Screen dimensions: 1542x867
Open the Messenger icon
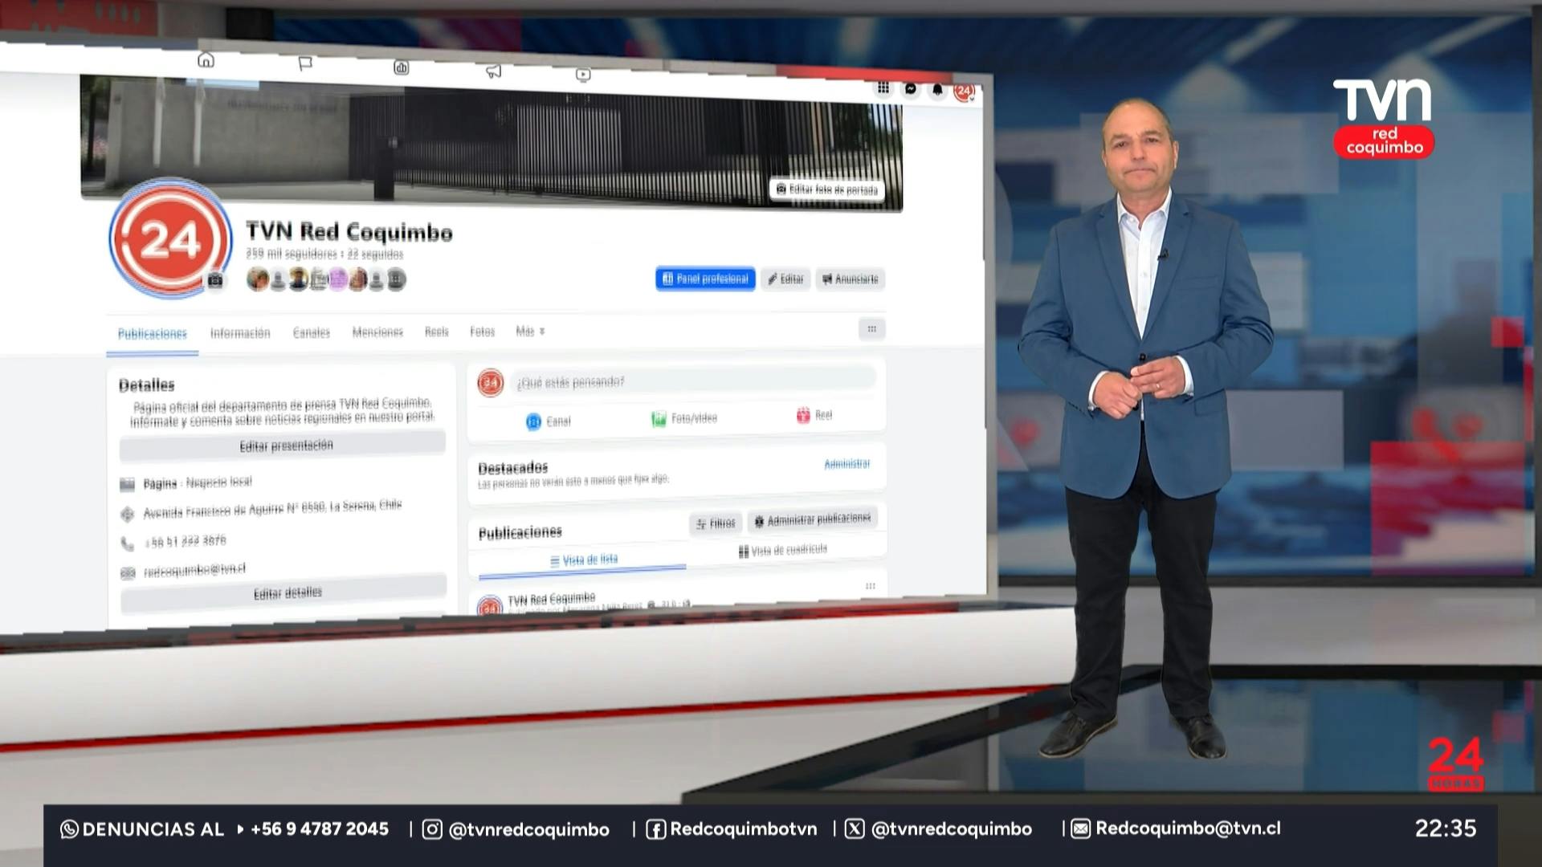point(911,88)
